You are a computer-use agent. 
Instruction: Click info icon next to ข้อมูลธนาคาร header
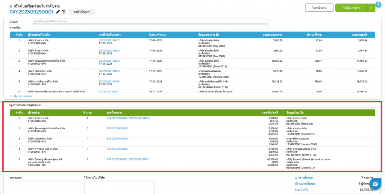click(x=217, y=35)
